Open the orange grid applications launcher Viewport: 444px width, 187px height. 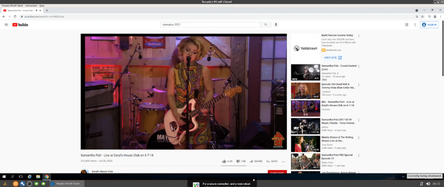(16, 184)
